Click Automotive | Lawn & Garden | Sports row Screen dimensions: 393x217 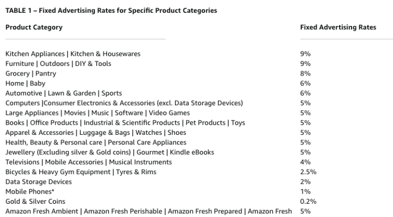[63, 93]
